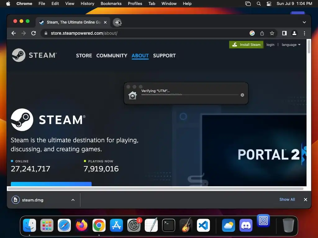
Task: Click the padlock site info icon
Action: 46,33
